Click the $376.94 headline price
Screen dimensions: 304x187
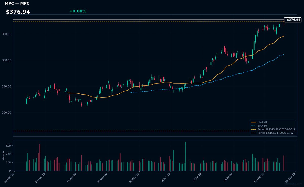18,12
